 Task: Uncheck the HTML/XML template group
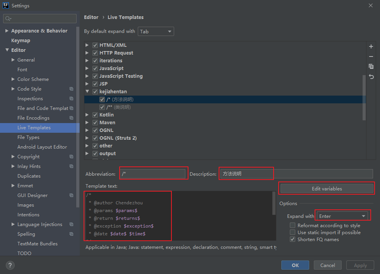tap(95, 45)
